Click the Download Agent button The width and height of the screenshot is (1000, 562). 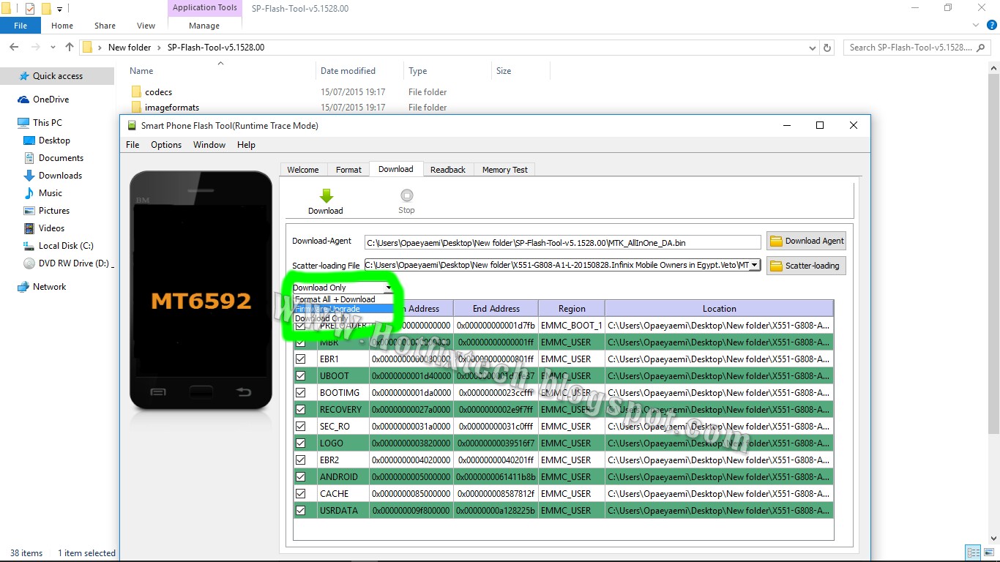tap(806, 240)
